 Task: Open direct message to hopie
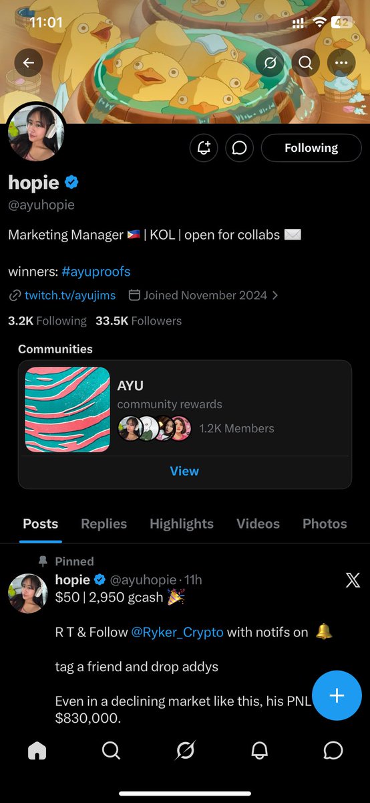tap(239, 148)
